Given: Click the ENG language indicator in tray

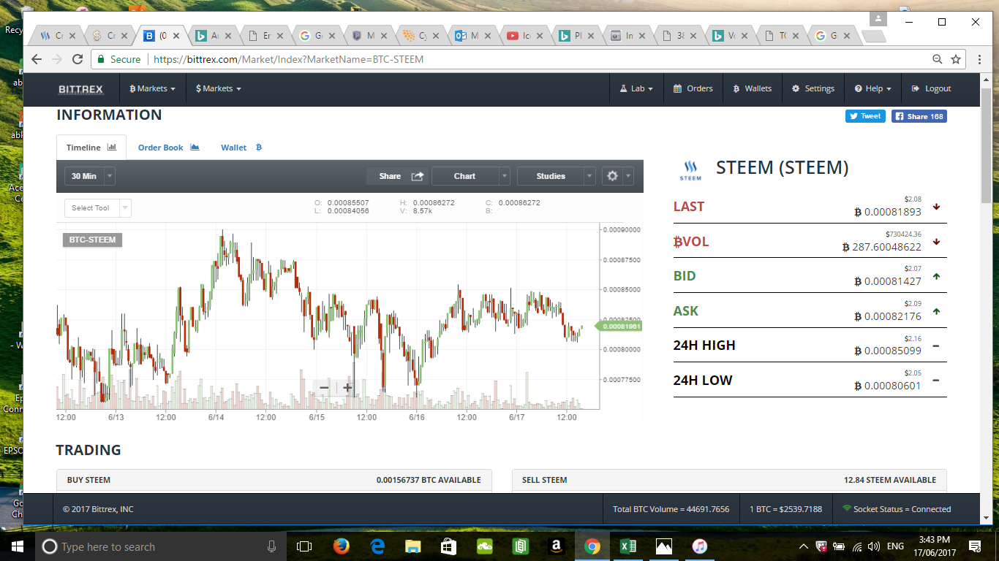Looking at the screenshot, I should tap(895, 546).
